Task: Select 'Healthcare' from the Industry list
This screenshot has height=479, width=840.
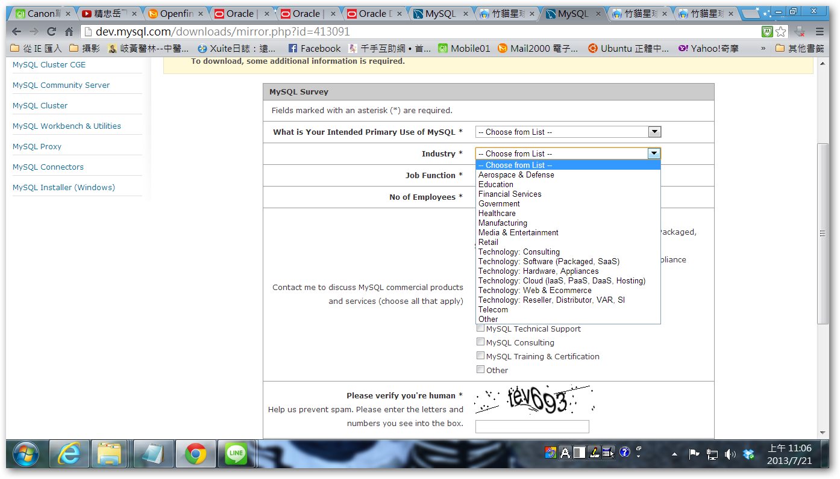Action: pyautogui.click(x=568, y=213)
